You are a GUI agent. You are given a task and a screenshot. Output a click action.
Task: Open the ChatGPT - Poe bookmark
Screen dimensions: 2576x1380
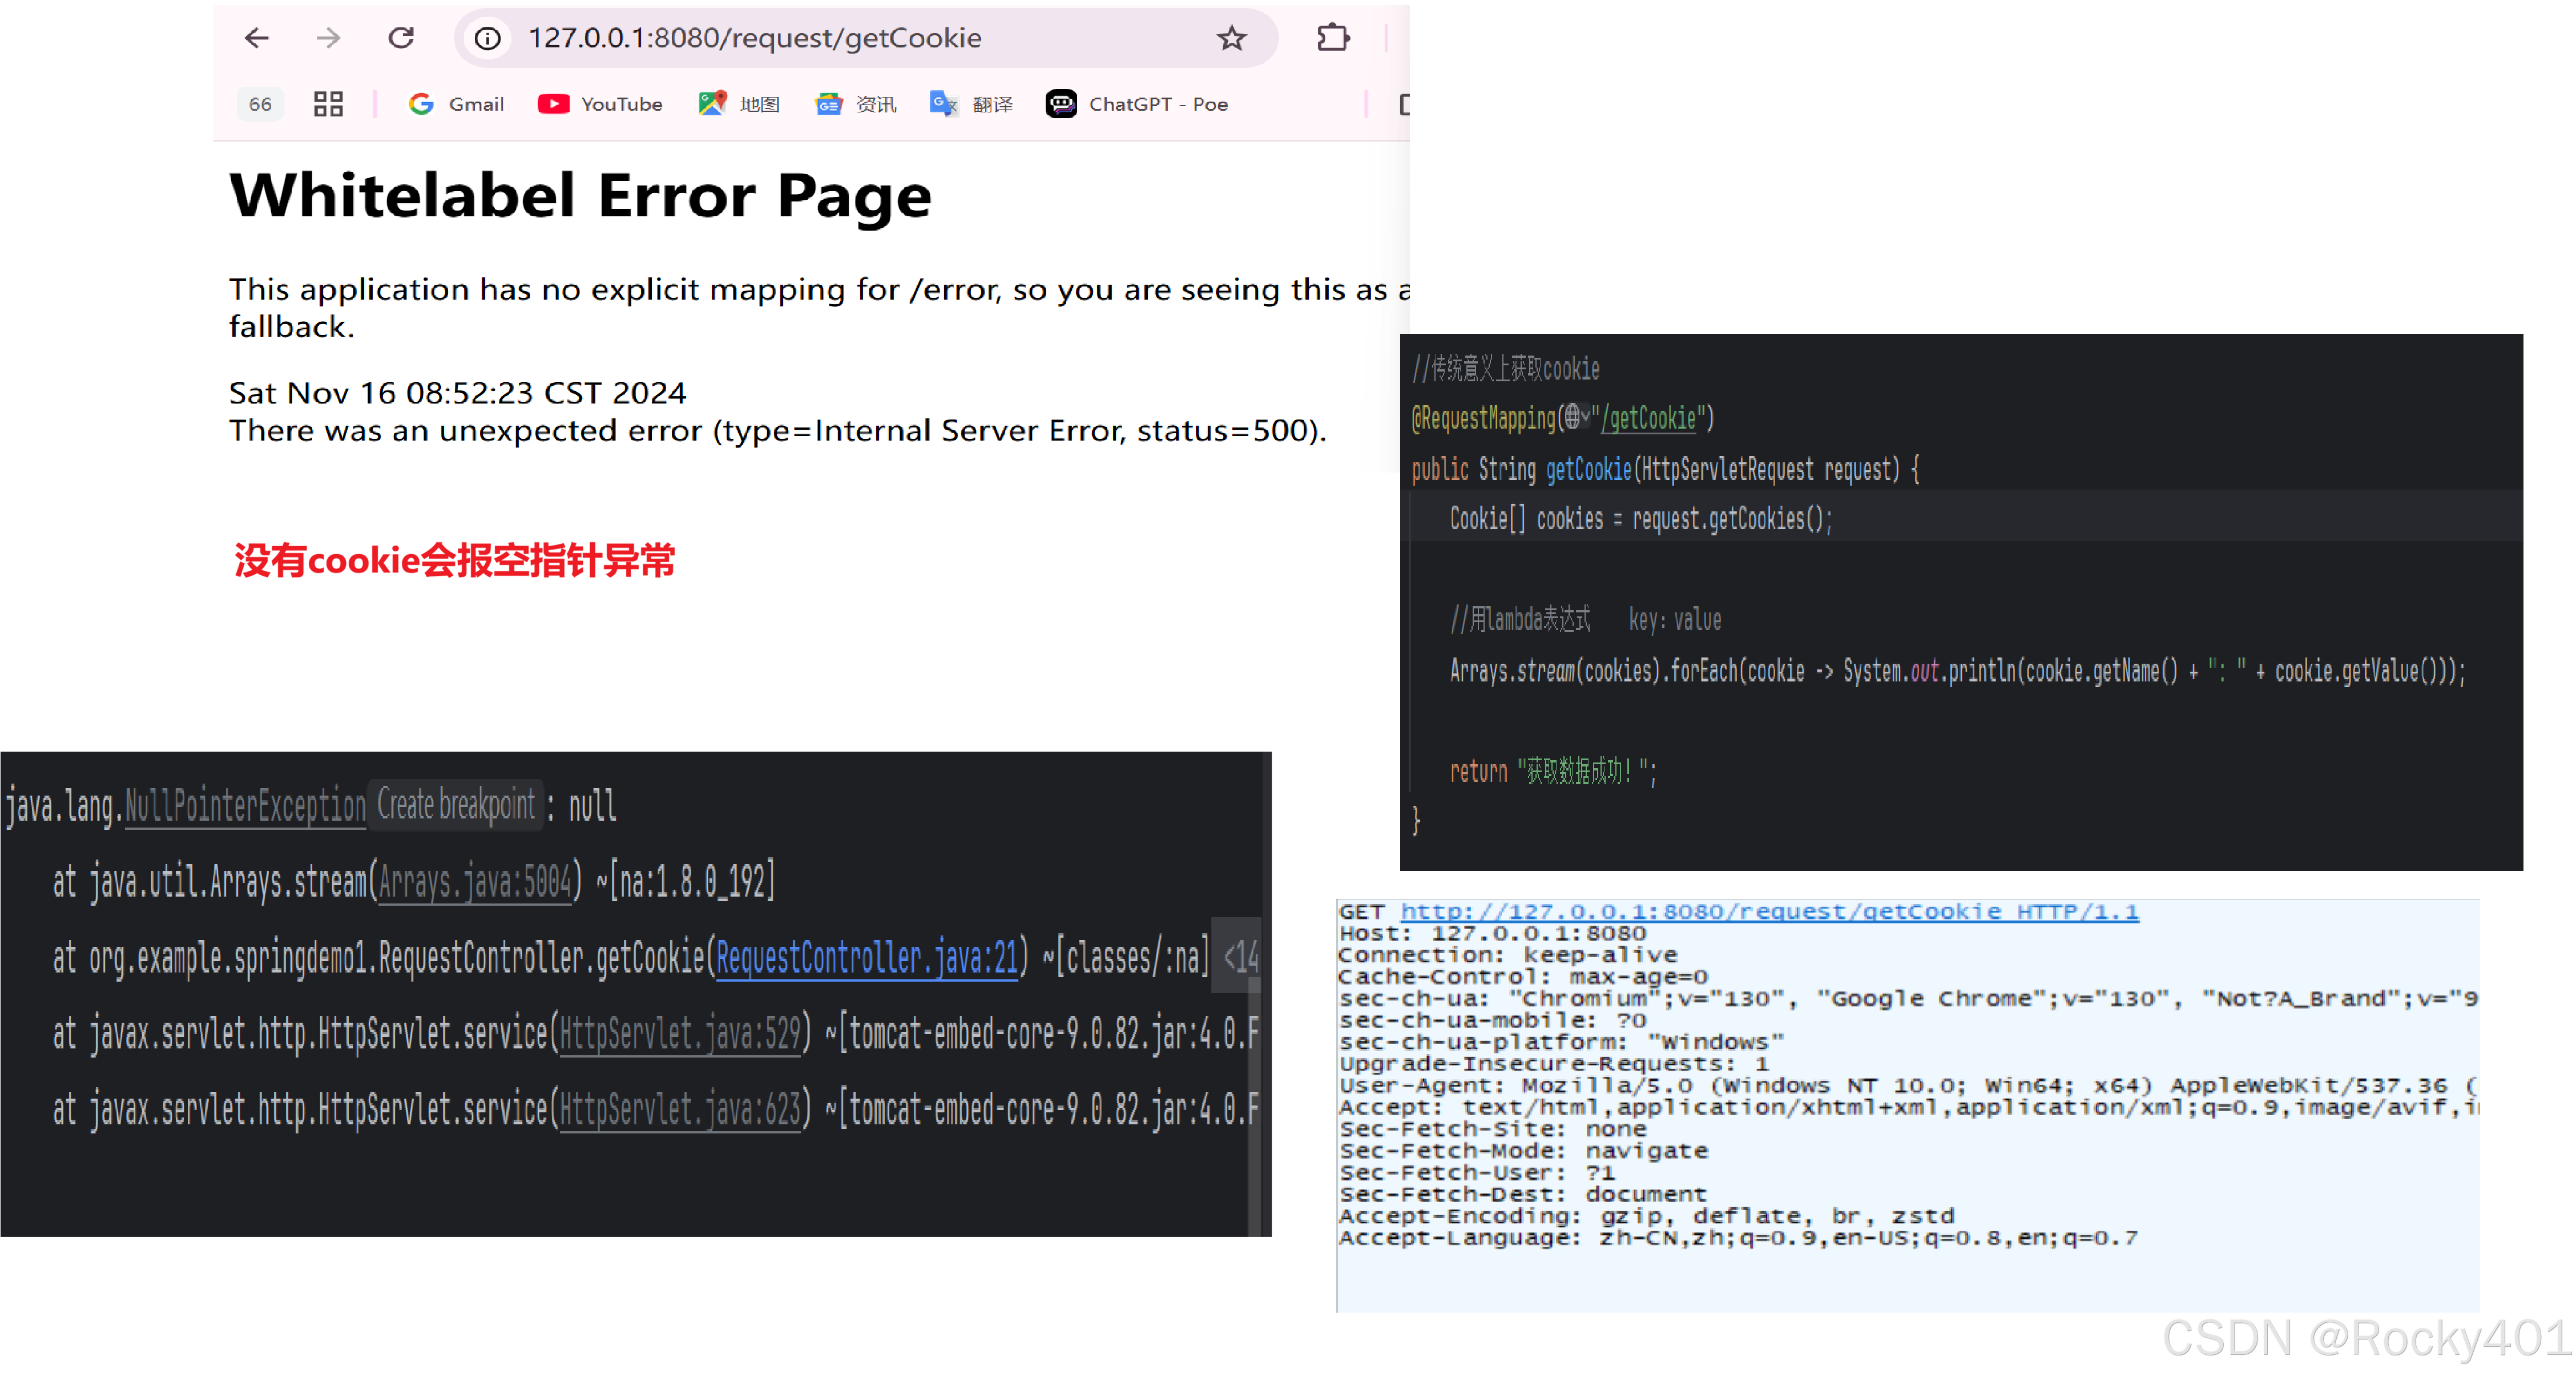pos(1137,104)
